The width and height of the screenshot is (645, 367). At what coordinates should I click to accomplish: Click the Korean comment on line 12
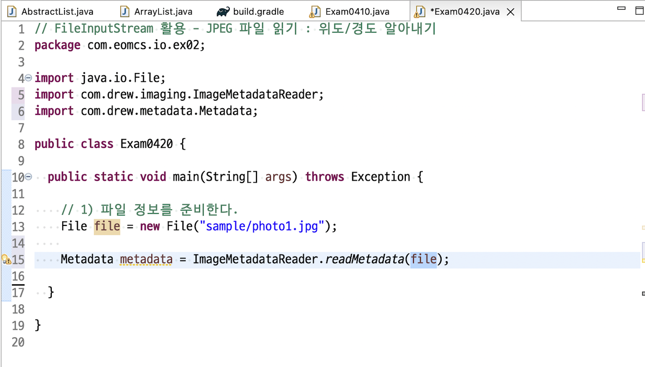pyautogui.click(x=150, y=210)
